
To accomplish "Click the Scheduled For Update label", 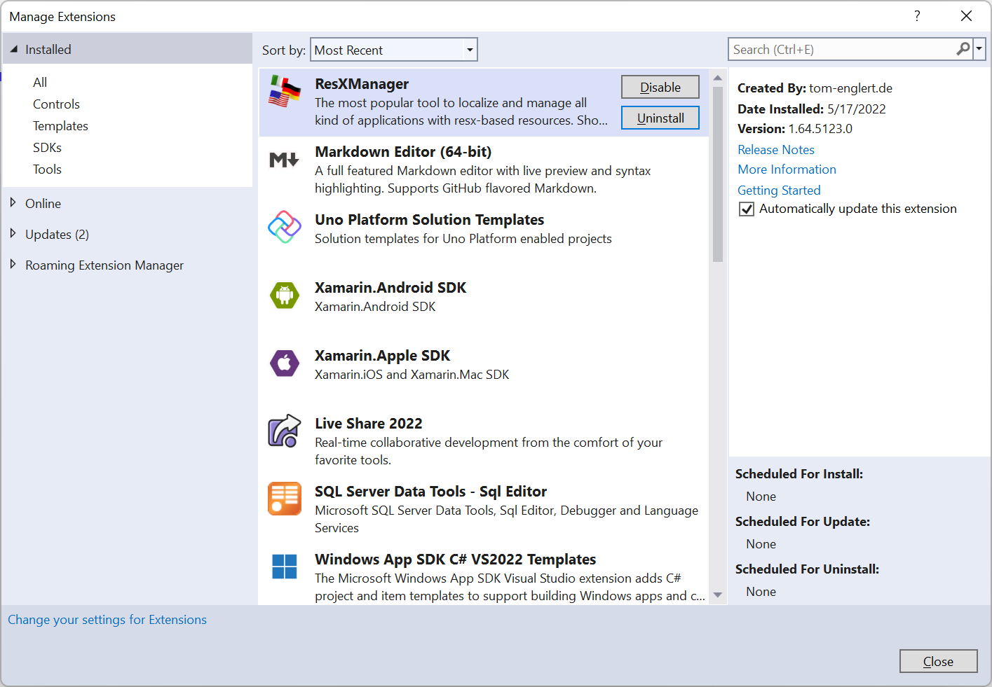I will [803, 521].
